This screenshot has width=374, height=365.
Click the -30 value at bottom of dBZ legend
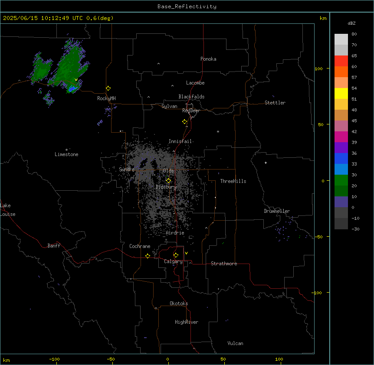point(355,229)
